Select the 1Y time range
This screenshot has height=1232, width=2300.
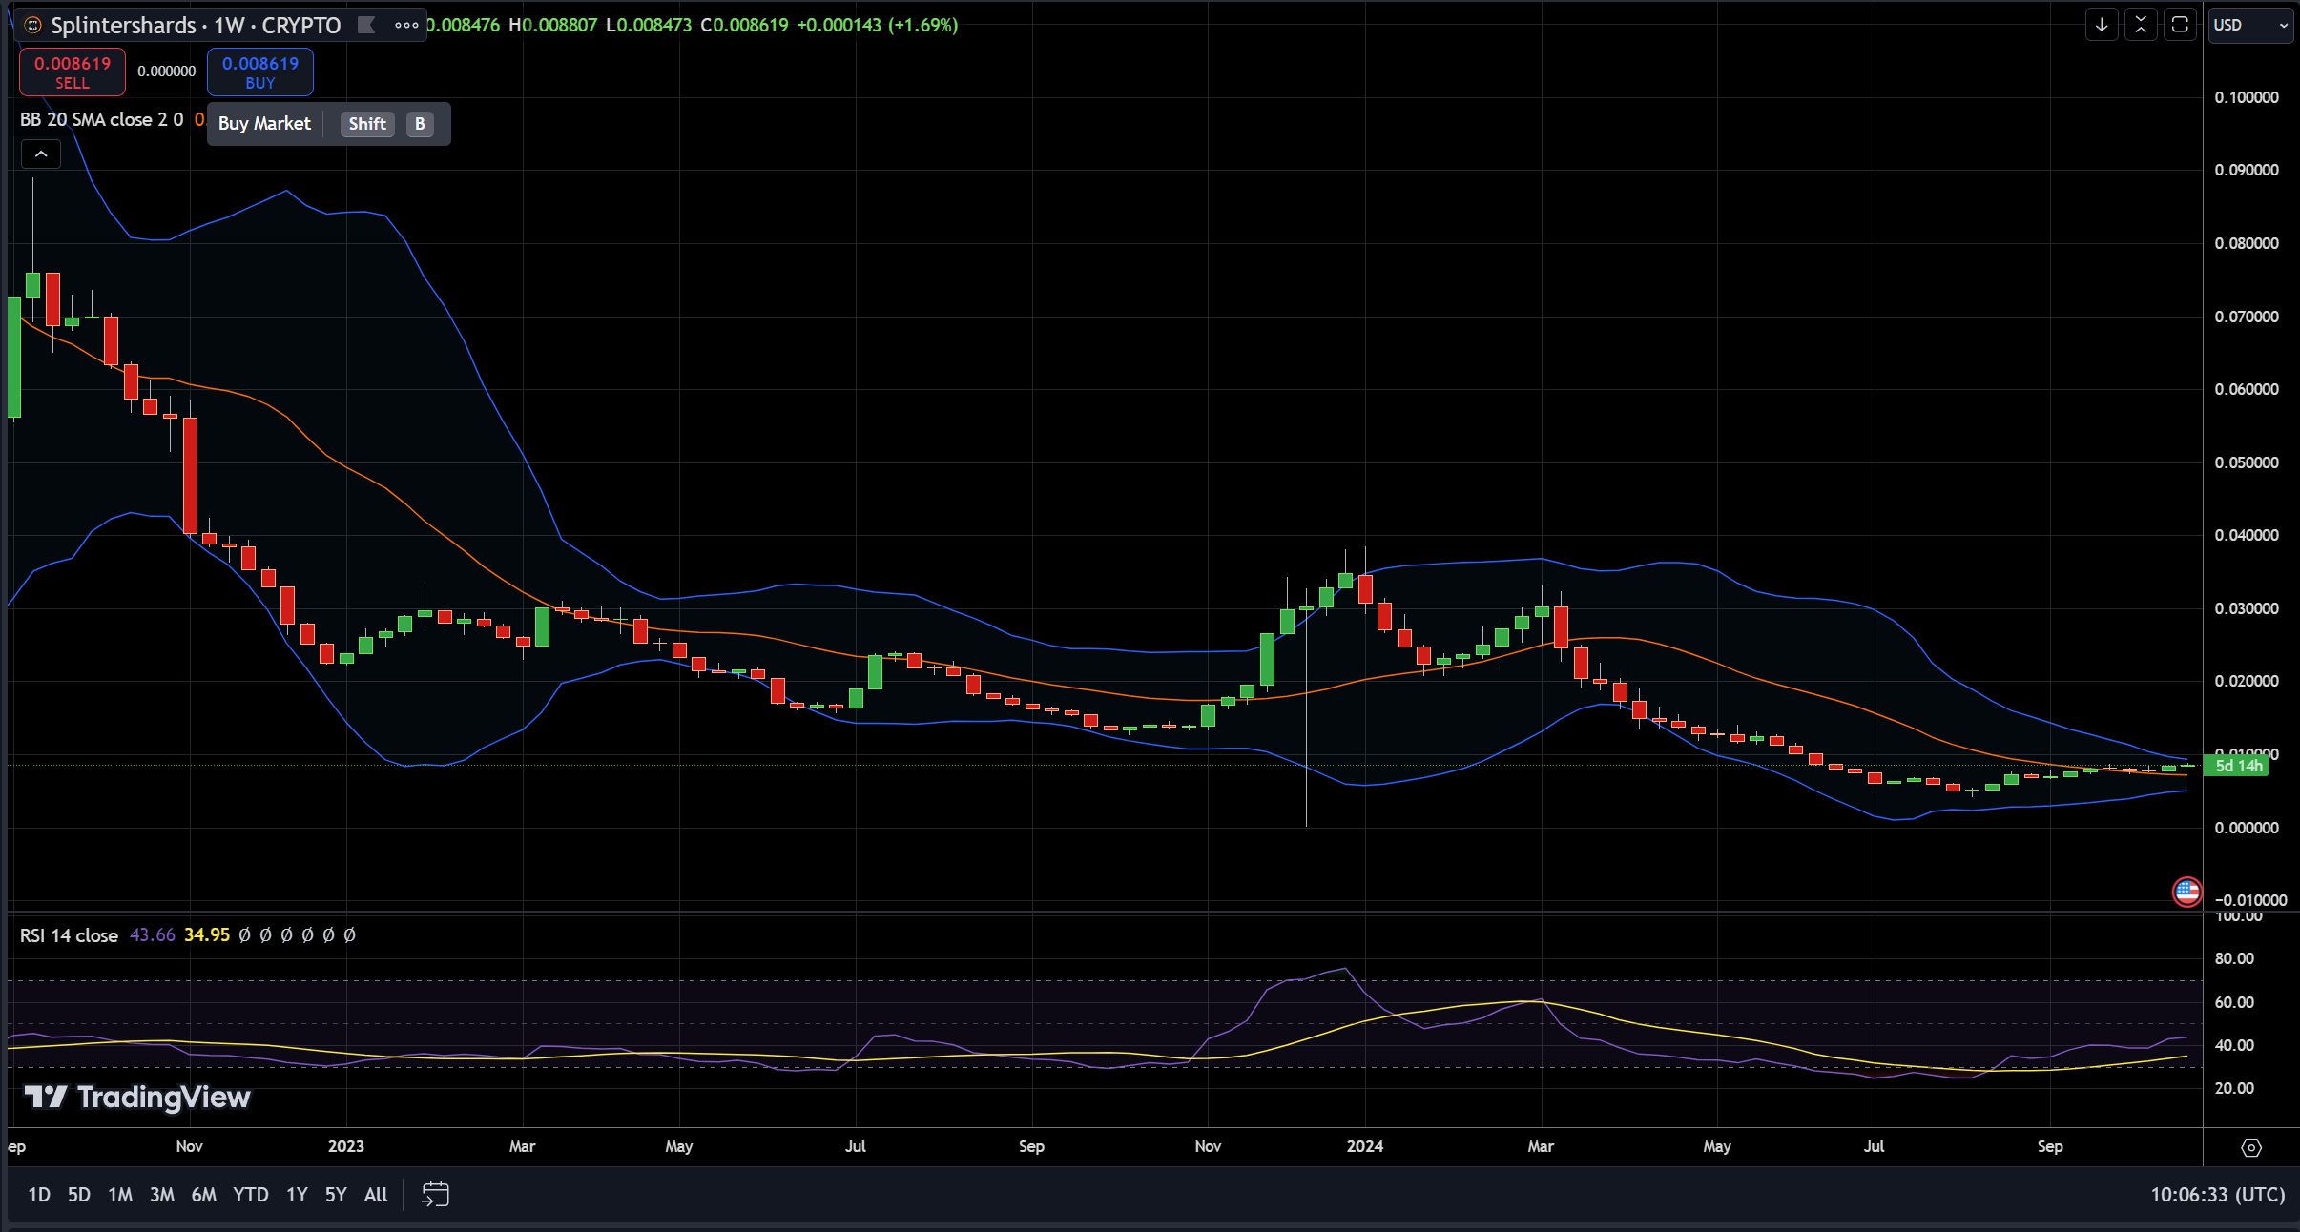click(x=297, y=1195)
